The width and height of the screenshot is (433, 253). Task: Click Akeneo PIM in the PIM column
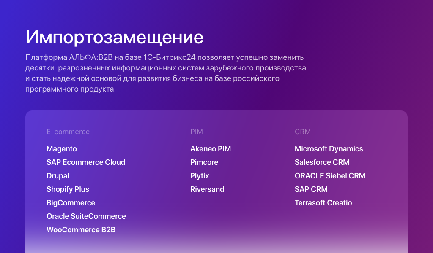click(x=210, y=149)
